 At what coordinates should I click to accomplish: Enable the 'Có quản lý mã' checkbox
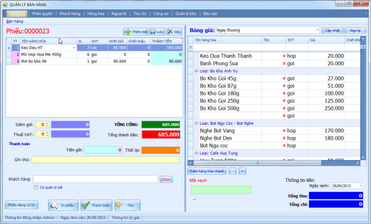coord(37,188)
